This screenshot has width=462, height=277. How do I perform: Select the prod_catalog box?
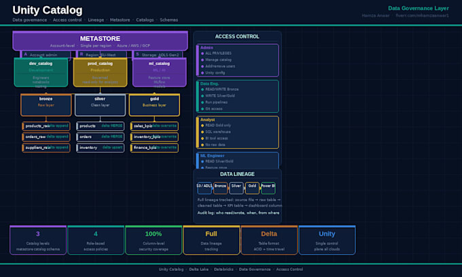[x=100, y=72]
